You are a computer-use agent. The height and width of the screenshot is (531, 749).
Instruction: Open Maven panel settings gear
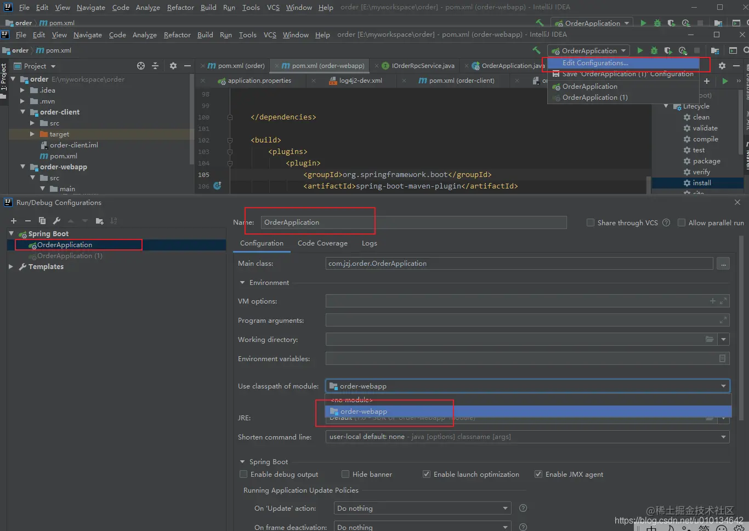(722, 66)
